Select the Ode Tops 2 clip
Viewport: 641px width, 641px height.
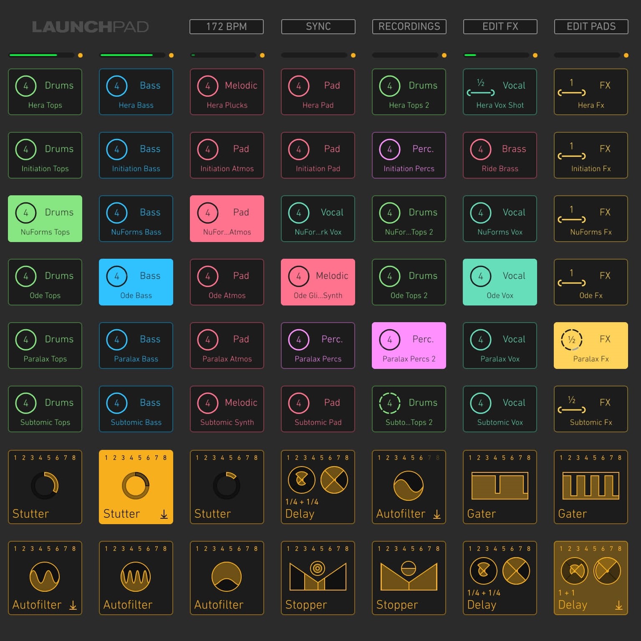tap(409, 282)
